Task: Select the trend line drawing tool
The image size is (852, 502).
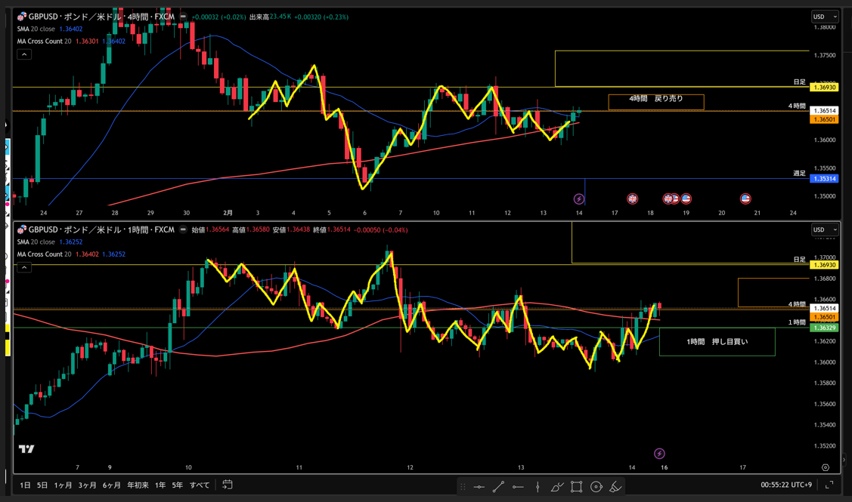Action: [498, 487]
